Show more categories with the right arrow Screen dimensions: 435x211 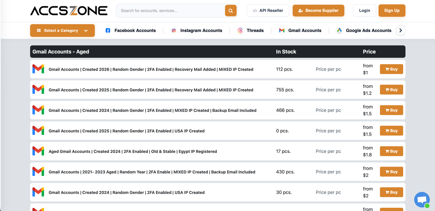click(401, 30)
